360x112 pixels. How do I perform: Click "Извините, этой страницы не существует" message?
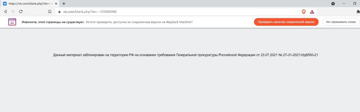pos(53,22)
